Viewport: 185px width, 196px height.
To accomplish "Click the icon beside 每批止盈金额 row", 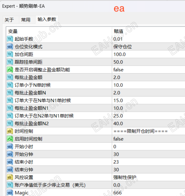I will [x=10, y=77].
